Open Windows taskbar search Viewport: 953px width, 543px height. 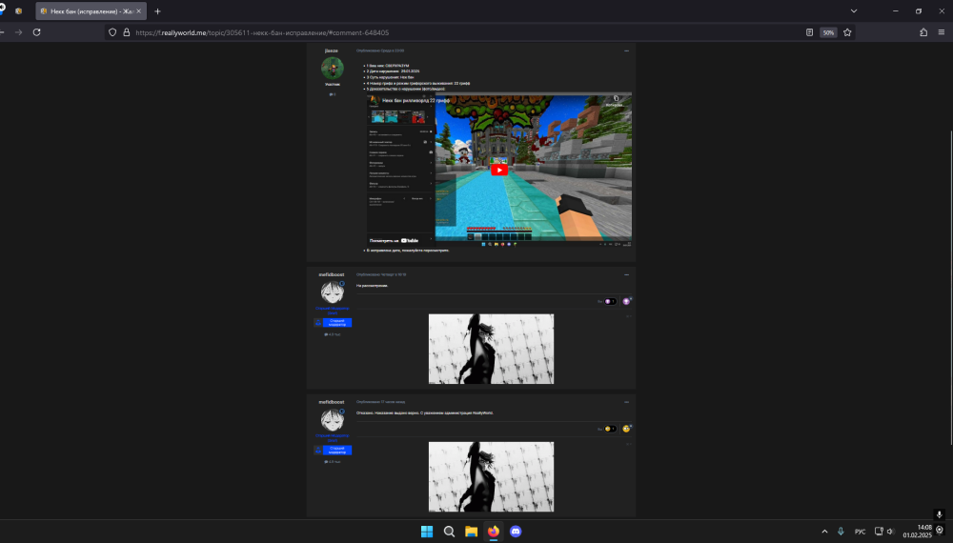point(449,532)
